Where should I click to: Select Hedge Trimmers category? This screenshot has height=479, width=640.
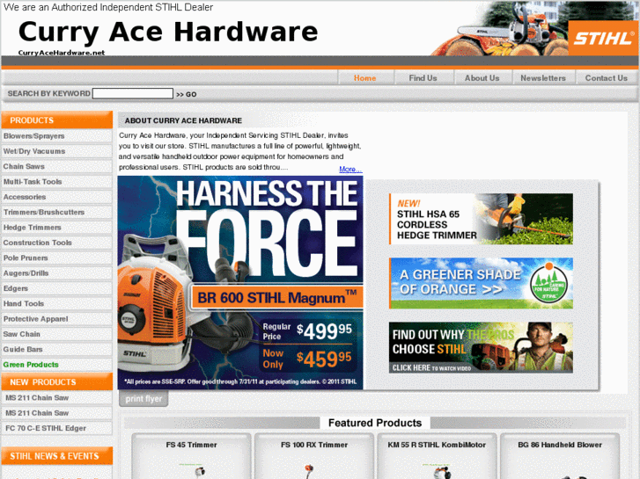[x=56, y=228]
